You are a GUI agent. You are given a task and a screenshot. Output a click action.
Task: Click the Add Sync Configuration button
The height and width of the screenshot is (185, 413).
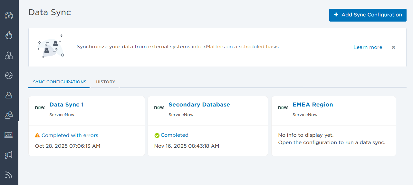[368, 15]
